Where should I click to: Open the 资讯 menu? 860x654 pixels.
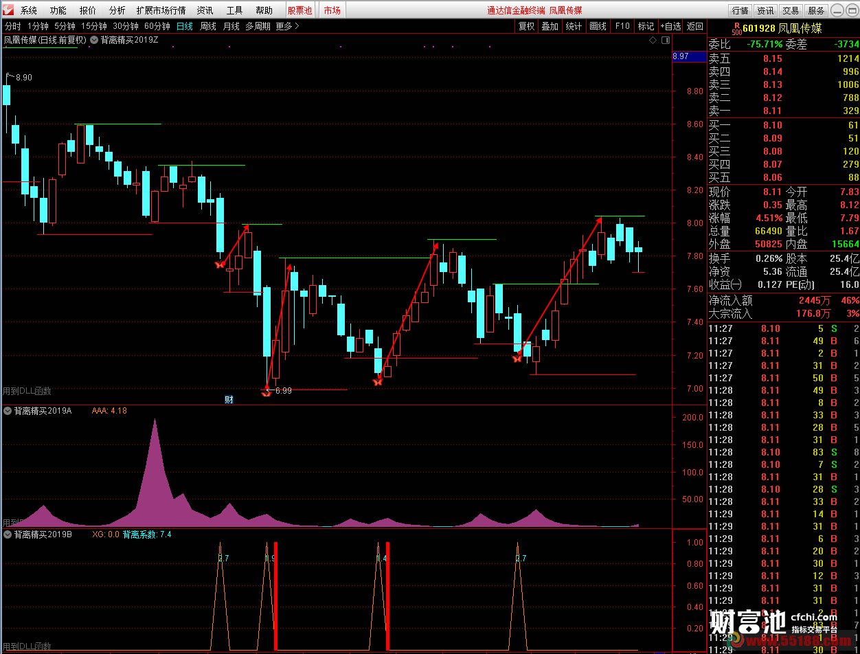[205, 10]
